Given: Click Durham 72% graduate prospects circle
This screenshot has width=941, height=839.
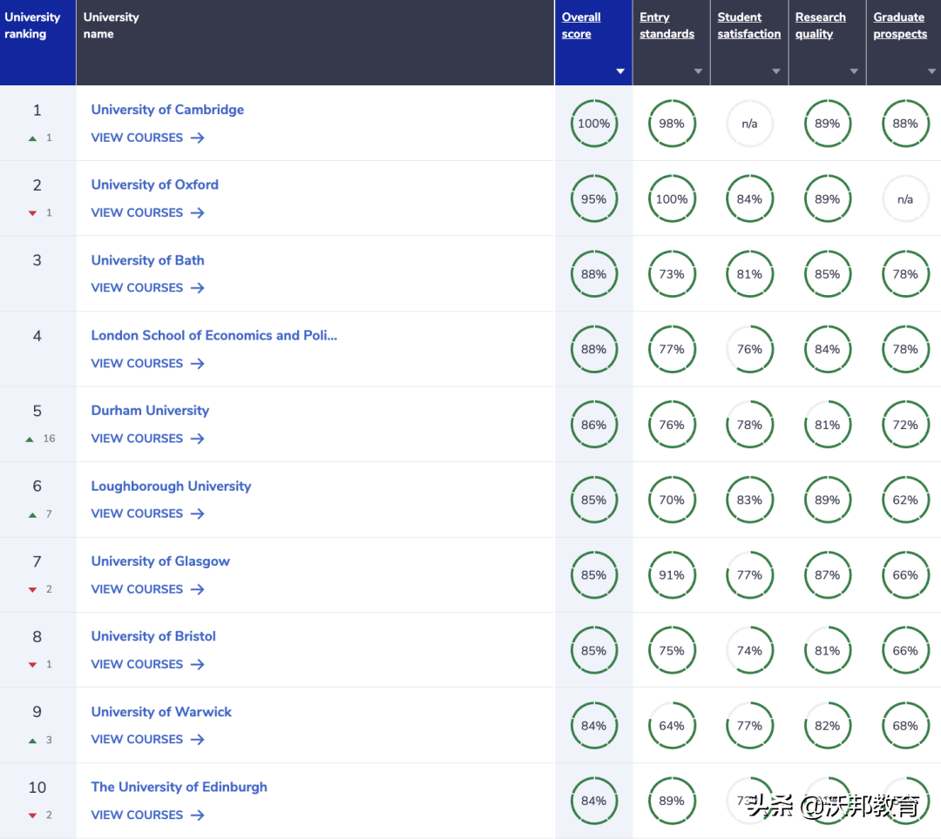Looking at the screenshot, I should 905,425.
